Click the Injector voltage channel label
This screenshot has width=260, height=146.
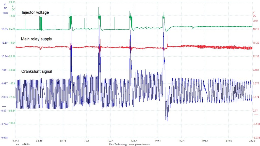(35, 12)
